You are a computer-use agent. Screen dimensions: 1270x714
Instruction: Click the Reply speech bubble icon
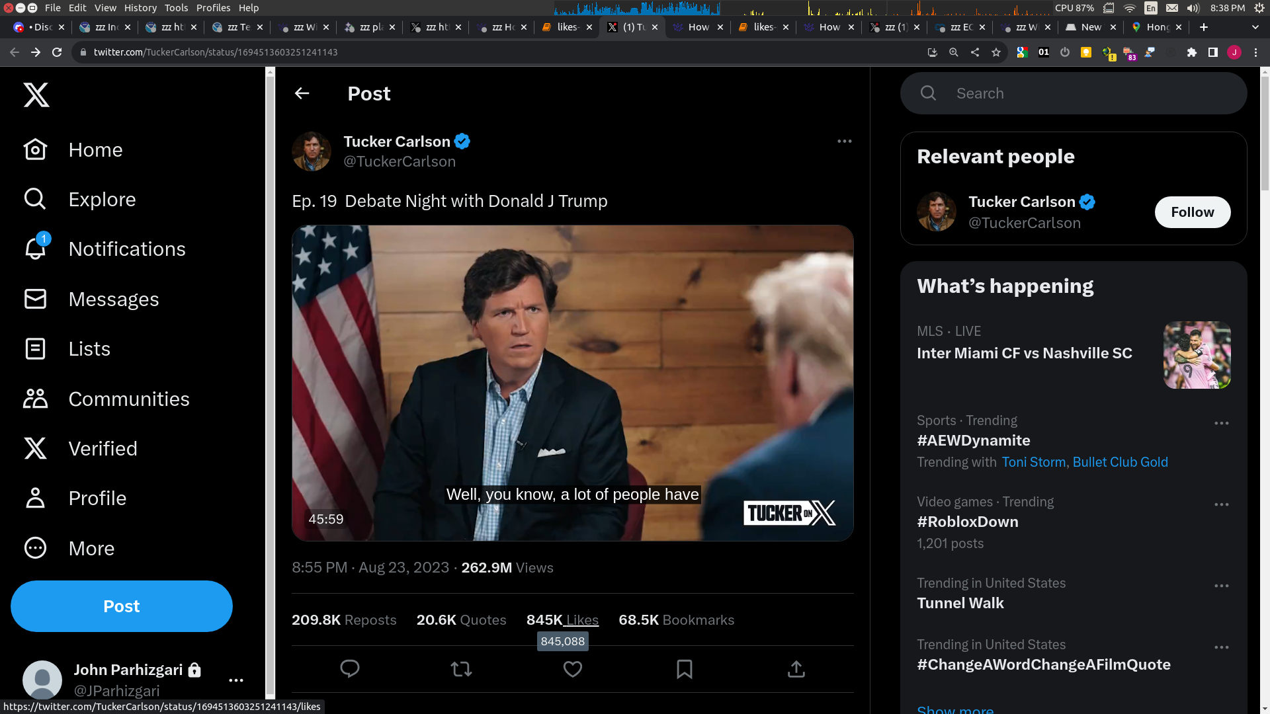[350, 669]
